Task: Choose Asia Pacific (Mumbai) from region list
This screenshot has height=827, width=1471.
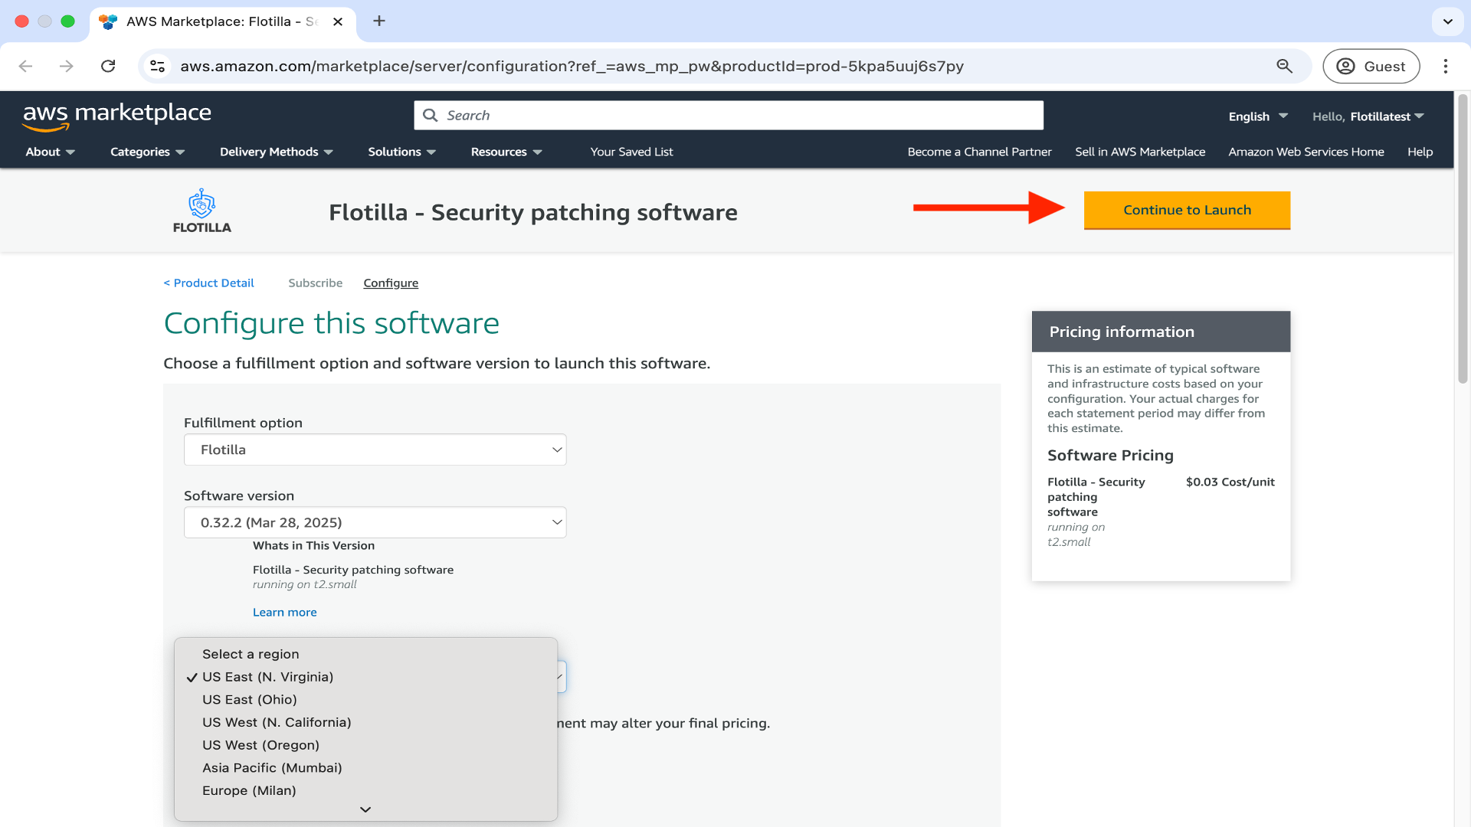Action: tap(272, 768)
